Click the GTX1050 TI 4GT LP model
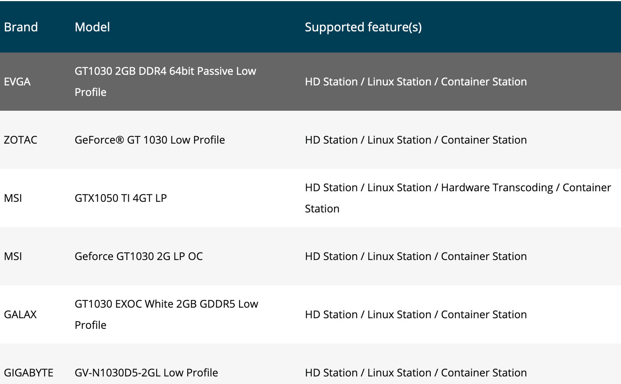This screenshot has height=384, width=621. (x=121, y=198)
